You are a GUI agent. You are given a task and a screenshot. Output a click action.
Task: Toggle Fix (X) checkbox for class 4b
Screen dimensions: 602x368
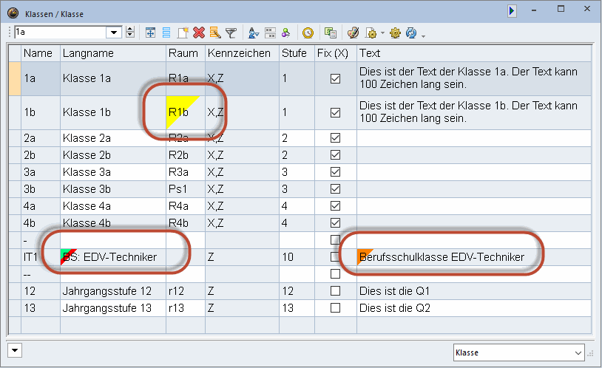click(335, 222)
